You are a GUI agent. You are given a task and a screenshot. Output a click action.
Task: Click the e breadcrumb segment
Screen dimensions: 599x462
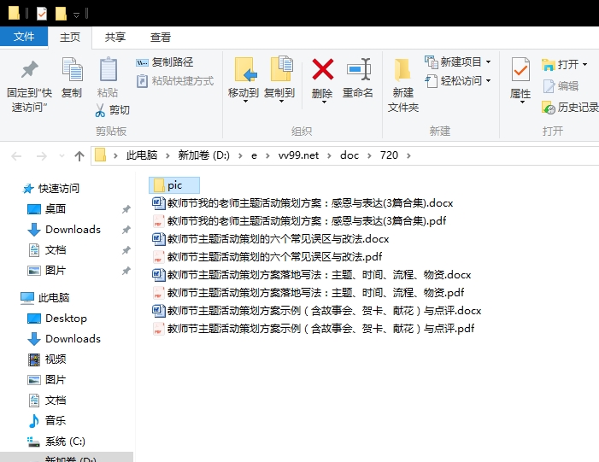coord(254,155)
